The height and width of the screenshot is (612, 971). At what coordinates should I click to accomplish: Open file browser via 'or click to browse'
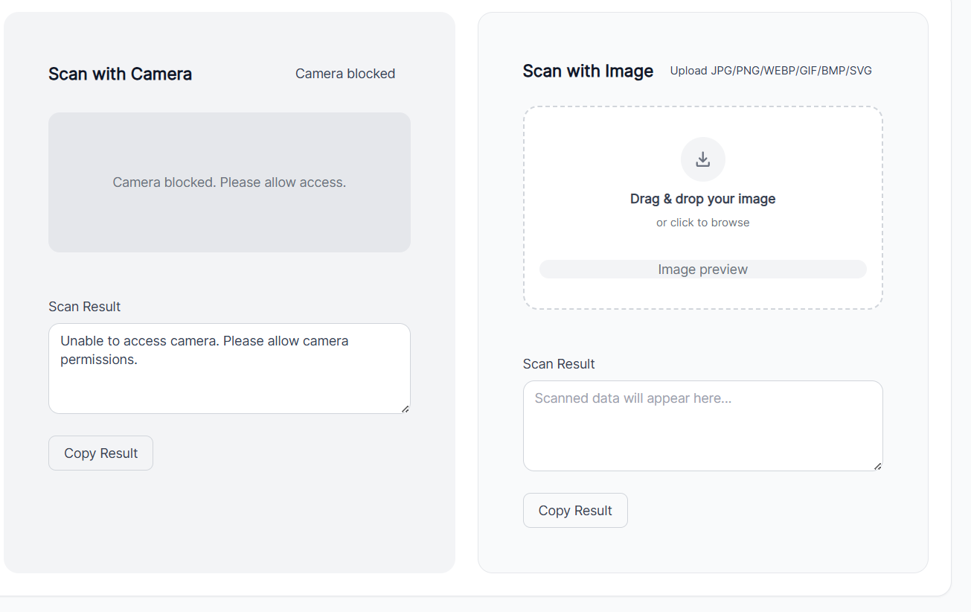(x=702, y=222)
